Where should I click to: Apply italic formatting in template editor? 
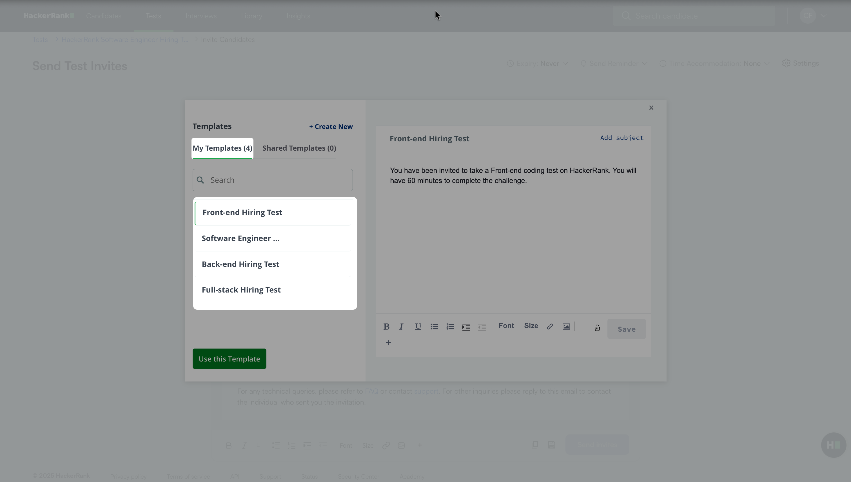pyautogui.click(x=401, y=327)
